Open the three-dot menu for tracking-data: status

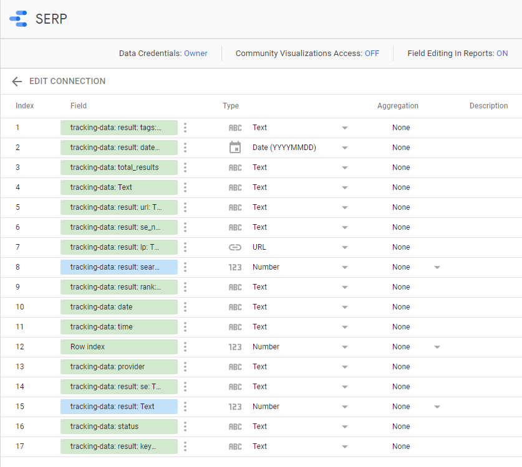(185, 427)
